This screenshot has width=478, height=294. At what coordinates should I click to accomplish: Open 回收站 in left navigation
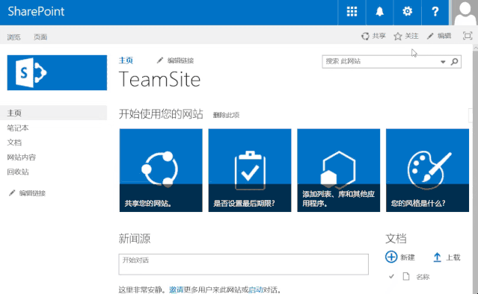(x=18, y=172)
